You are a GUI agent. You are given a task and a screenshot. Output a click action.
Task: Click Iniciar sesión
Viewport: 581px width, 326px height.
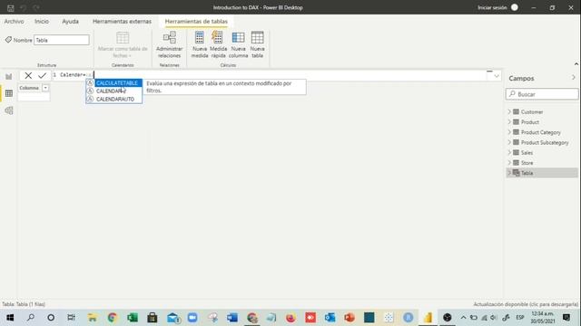(x=492, y=8)
